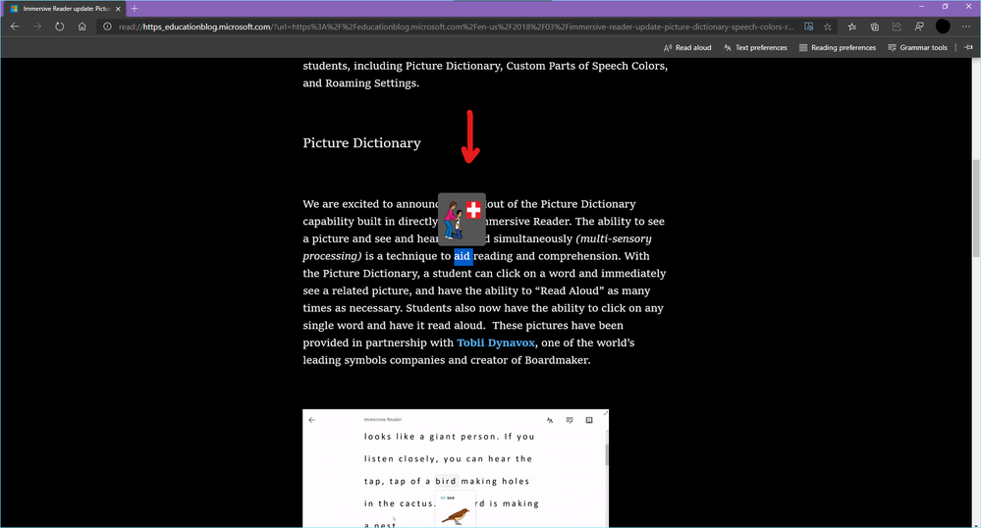Click the browser forward arrow
This screenshot has height=528, width=981.
coord(37,26)
